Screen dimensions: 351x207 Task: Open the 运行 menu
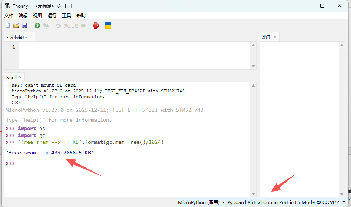coord(52,16)
